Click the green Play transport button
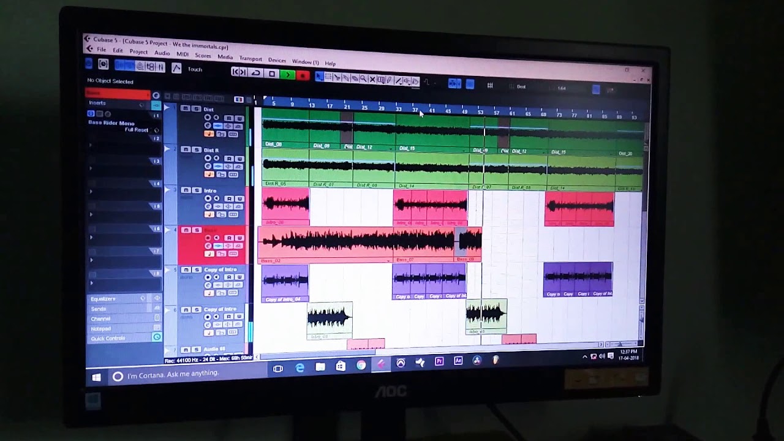 [x=288, y=75]
